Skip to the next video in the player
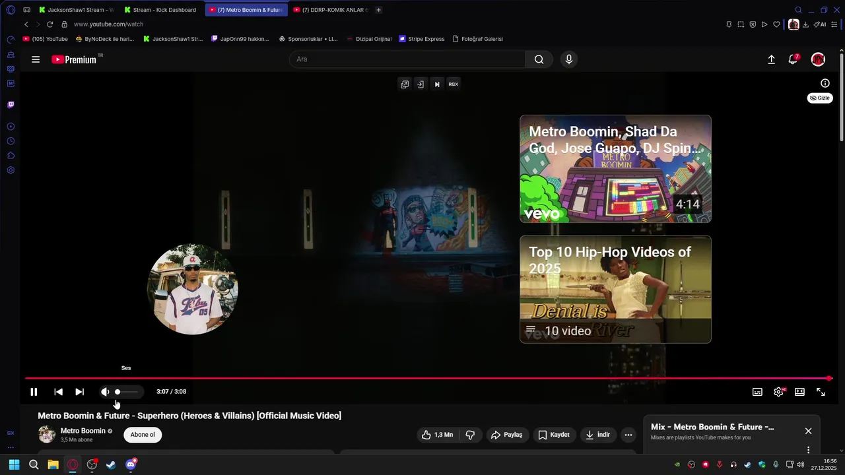Viewport: 845px width, 475px height. coord(79,392)
